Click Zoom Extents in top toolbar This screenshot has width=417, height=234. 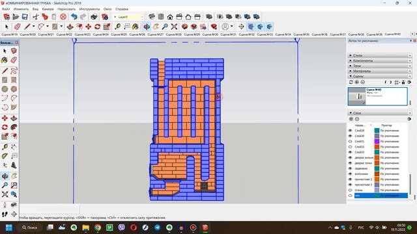174,27
